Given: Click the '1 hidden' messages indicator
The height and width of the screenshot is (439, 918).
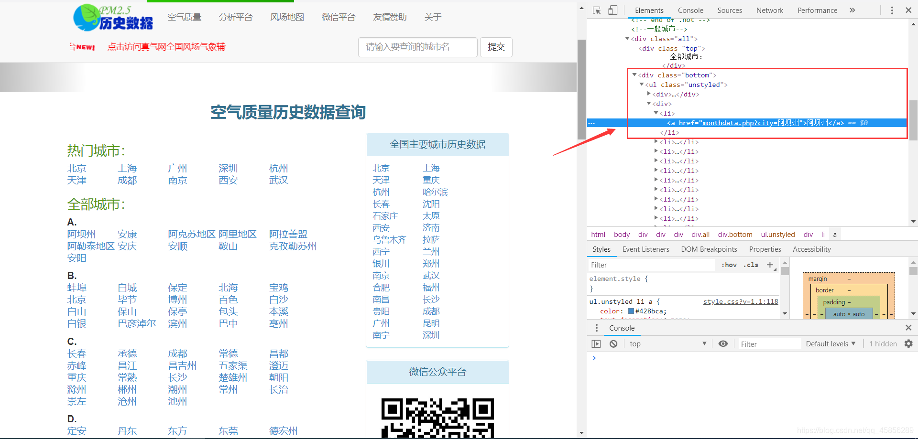Looking at the screenshot, I should coord(883,344).
